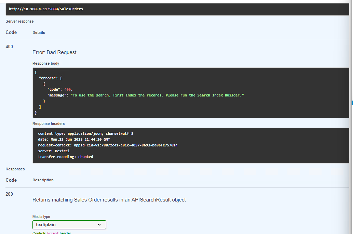The image size is (353, 234).
Task: Click the Error: Bad Request heading
Action: (x=54, y=52)
